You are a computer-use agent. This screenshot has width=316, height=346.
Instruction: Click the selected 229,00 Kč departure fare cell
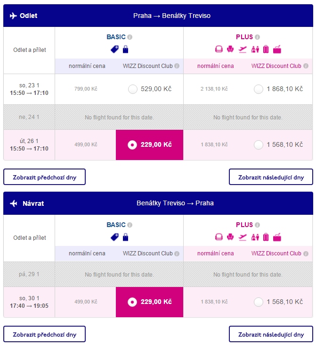pyautogui.click(x=149, y=145)
